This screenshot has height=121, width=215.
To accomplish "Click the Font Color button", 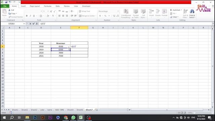I will (x=53, y=16).
